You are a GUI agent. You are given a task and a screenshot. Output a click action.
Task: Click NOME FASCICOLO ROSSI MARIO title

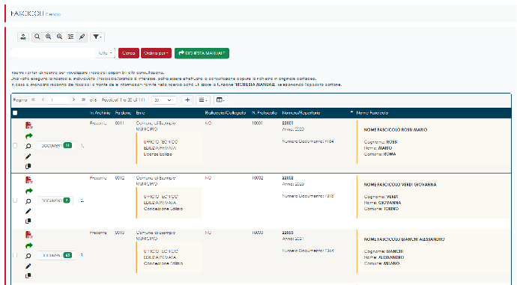[x=396, y=130]
